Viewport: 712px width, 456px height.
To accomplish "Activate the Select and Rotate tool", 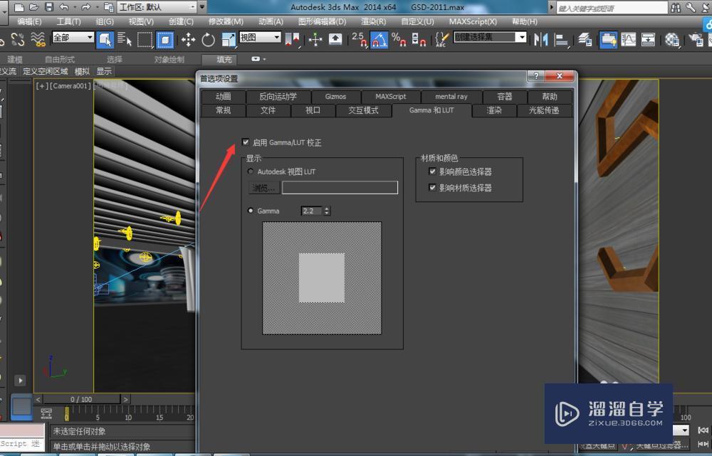I will [x=208, y=39].
